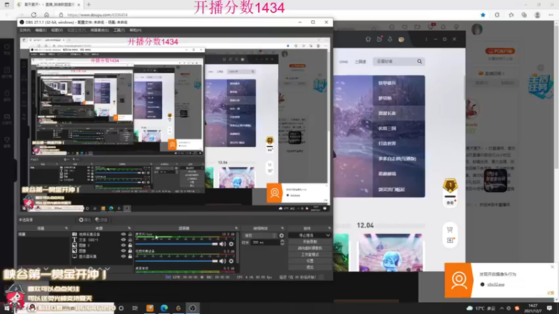The height and width of the screenshot is (314, 559).
Task: Toggle visibility of 视频采集设备 source
Action: pyautogui.click(x=124, y=234)
